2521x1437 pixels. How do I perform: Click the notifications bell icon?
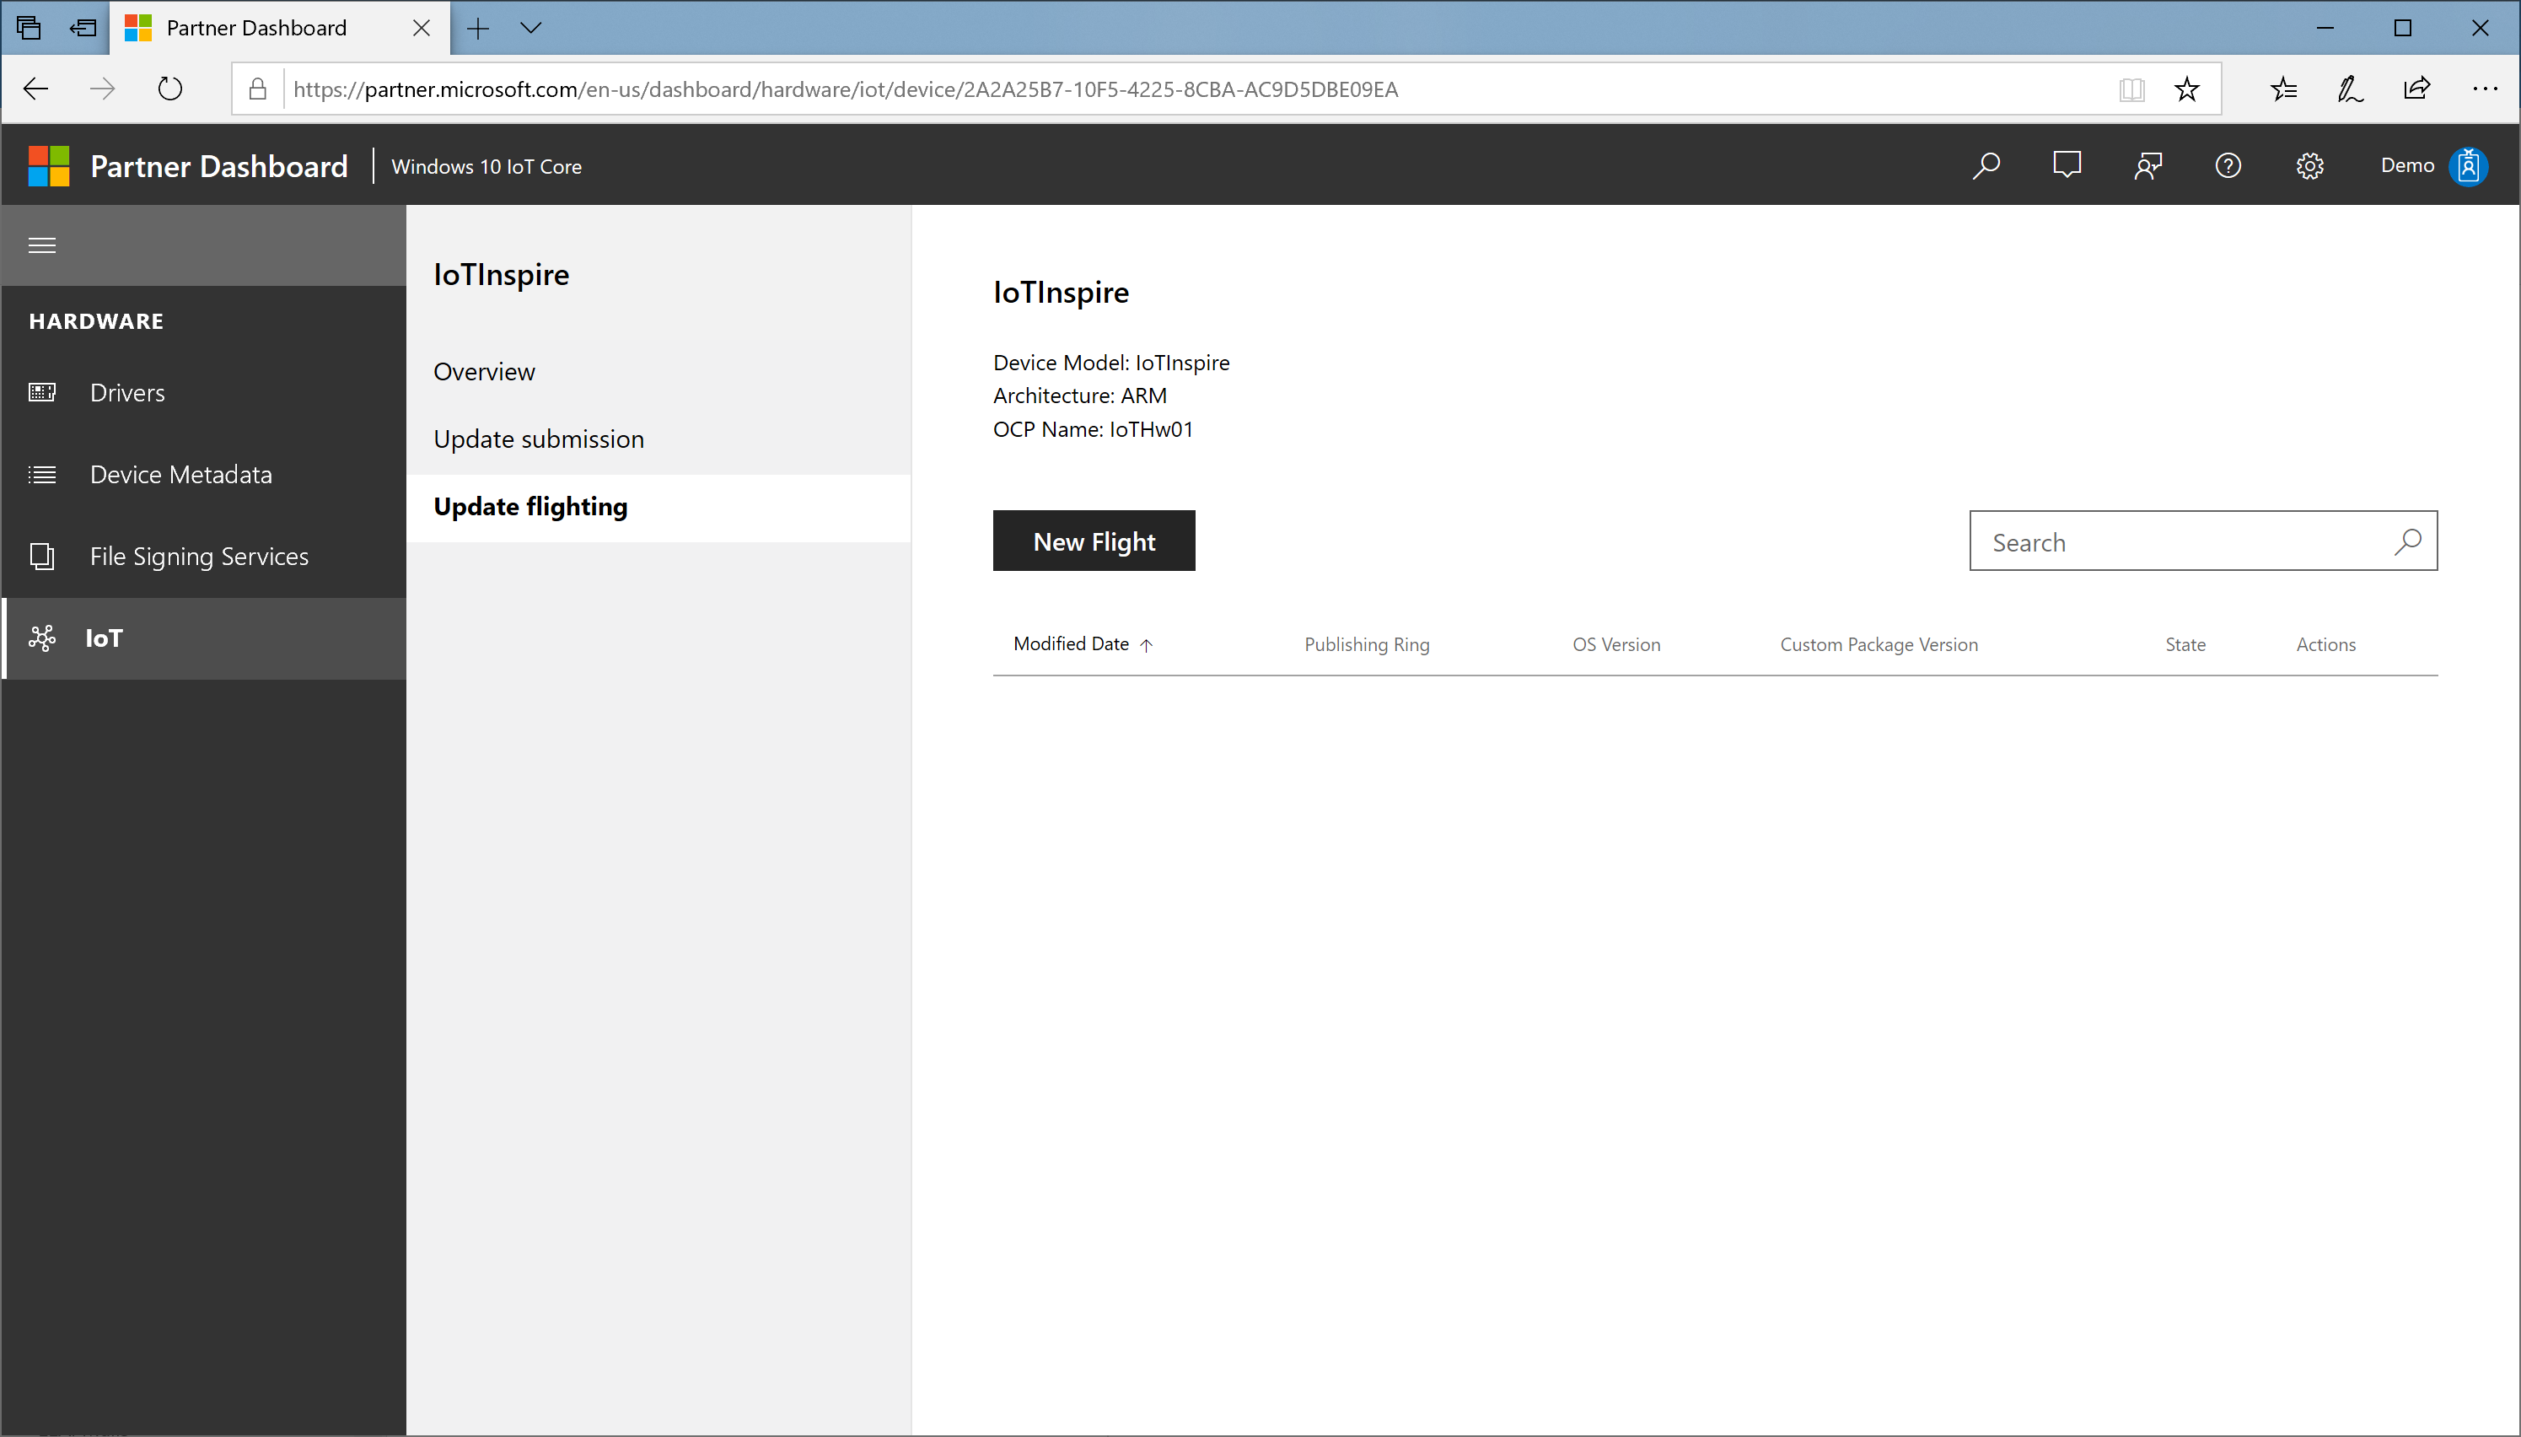click(x=2066, y=164)
